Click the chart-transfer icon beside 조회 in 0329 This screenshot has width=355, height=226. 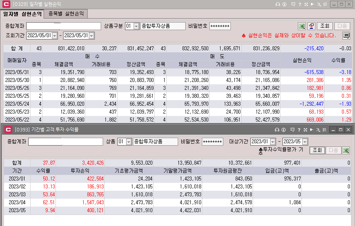[311, 26]
